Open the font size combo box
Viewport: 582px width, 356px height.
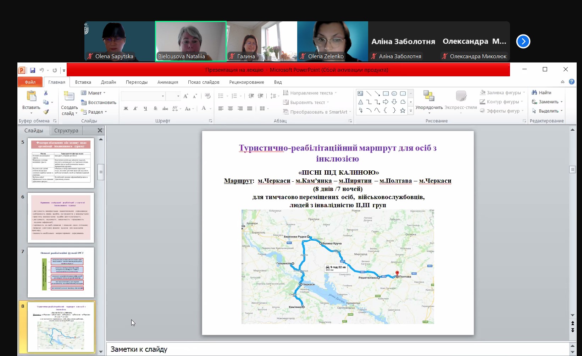click(173, 96)
